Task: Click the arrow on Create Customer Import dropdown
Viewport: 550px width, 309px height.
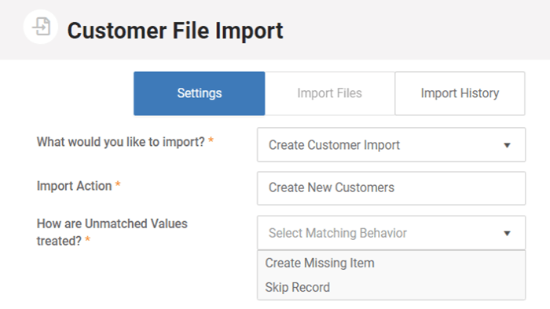Action: [507, 145]
